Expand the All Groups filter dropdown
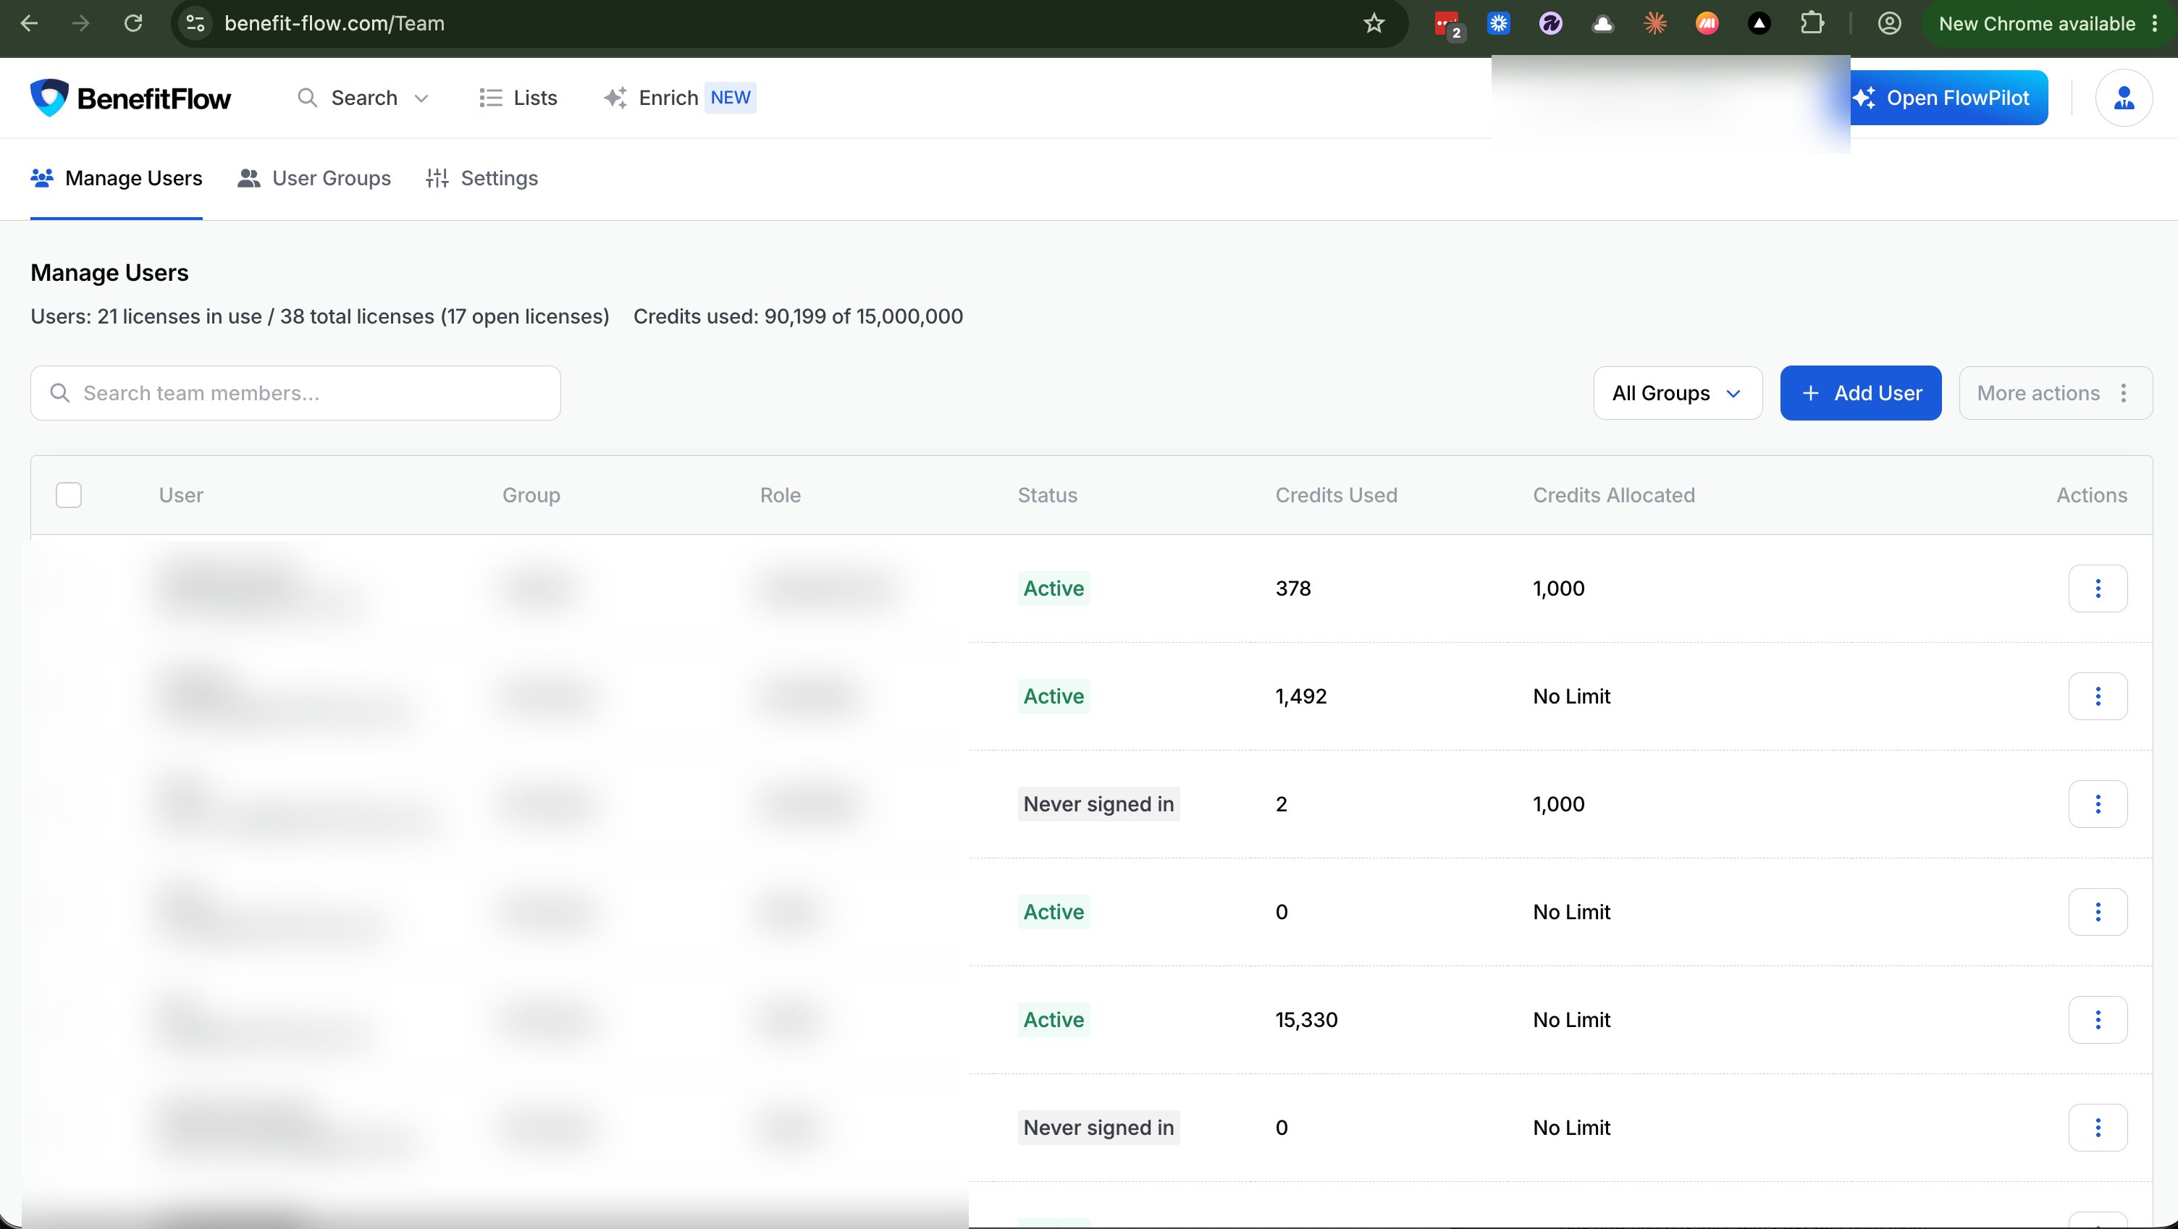The height and width of the screenshot is (1229, 2178). 1678,393
